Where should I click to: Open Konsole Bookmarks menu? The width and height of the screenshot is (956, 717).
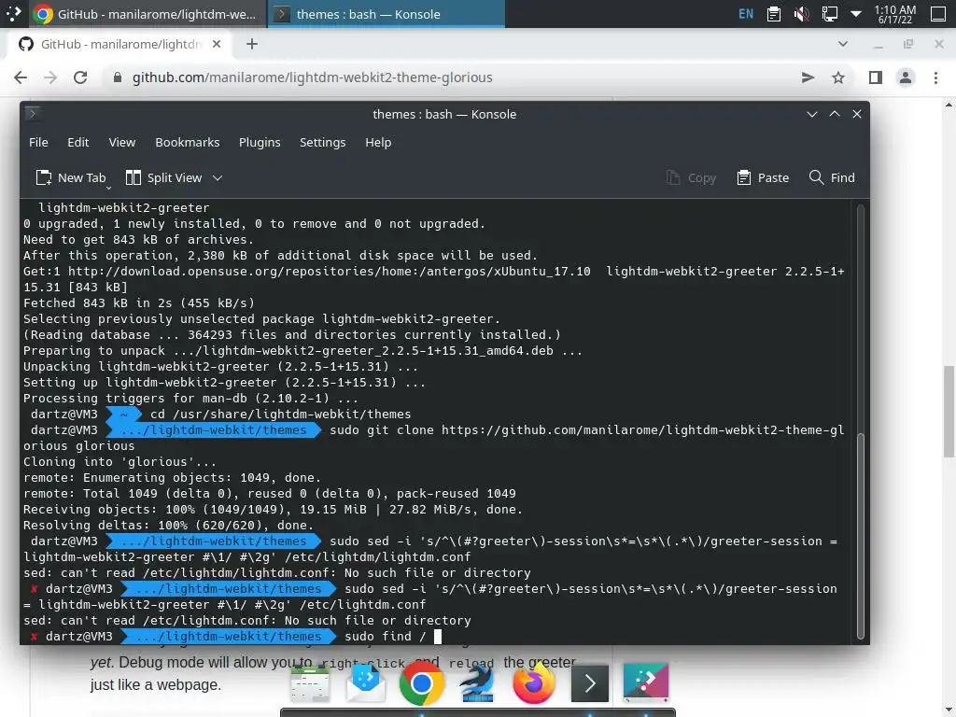point(187,142)
